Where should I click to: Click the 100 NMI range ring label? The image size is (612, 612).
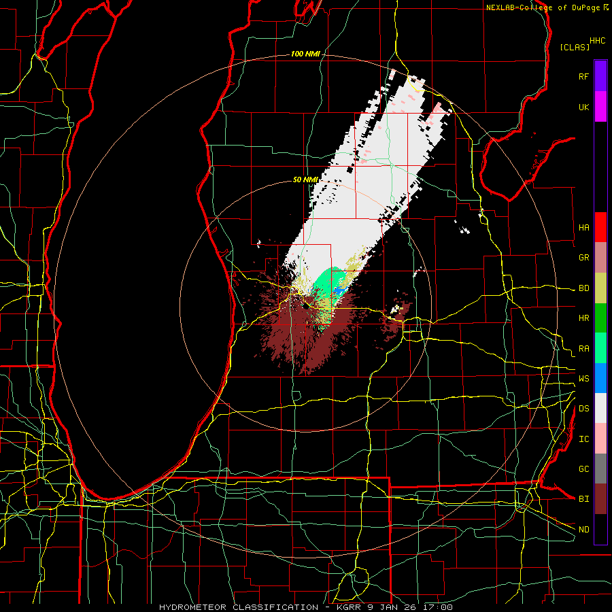pos(305,54)
